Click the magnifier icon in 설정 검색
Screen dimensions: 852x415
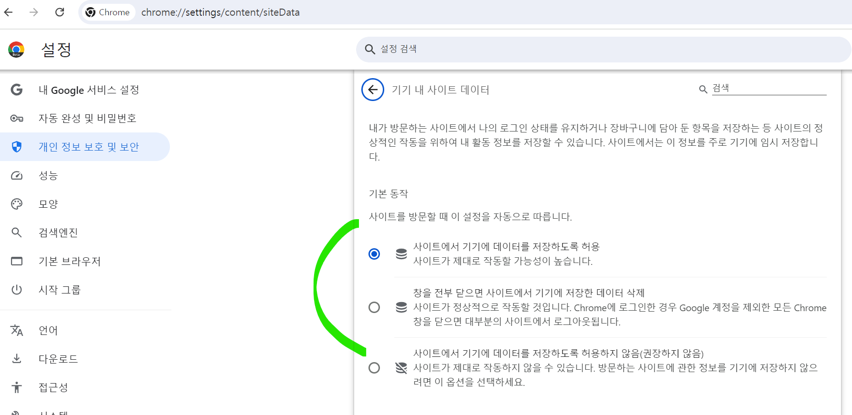click(x=370, y=49)
